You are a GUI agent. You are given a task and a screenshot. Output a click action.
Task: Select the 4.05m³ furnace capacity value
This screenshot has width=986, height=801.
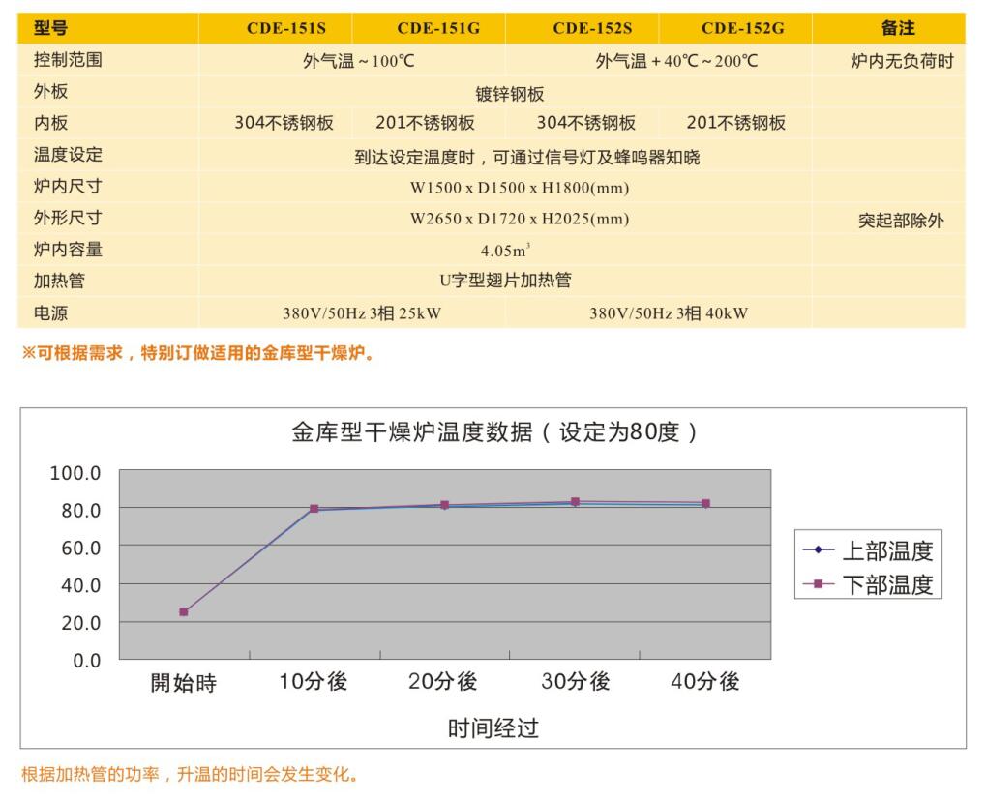(x=505, y=251)
